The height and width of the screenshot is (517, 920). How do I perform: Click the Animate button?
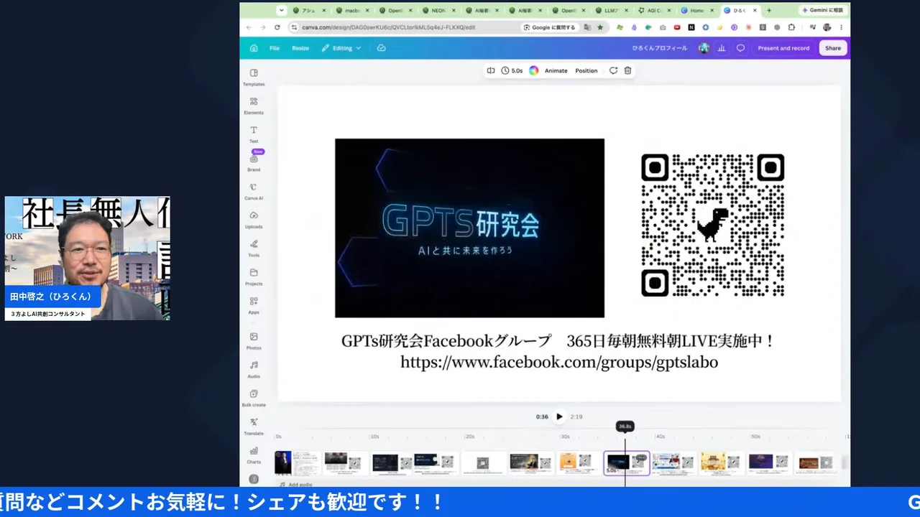pyautogui.click(x=556, y=70)
